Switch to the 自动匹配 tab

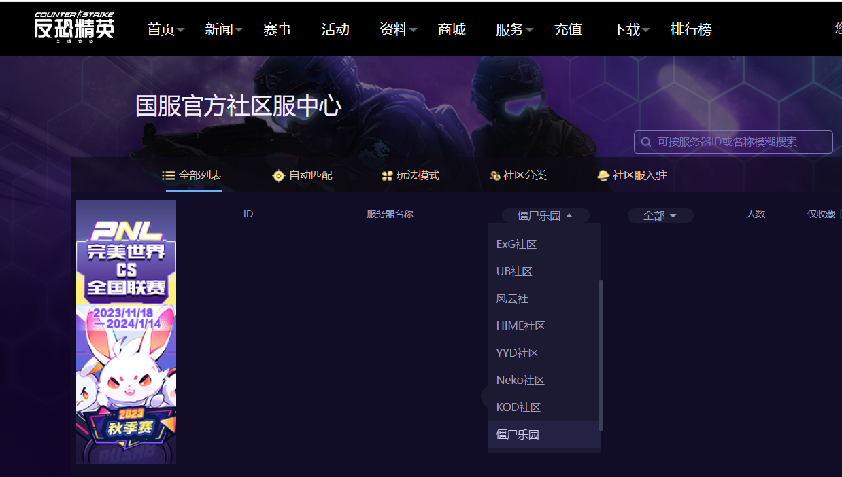coord(303,176)
